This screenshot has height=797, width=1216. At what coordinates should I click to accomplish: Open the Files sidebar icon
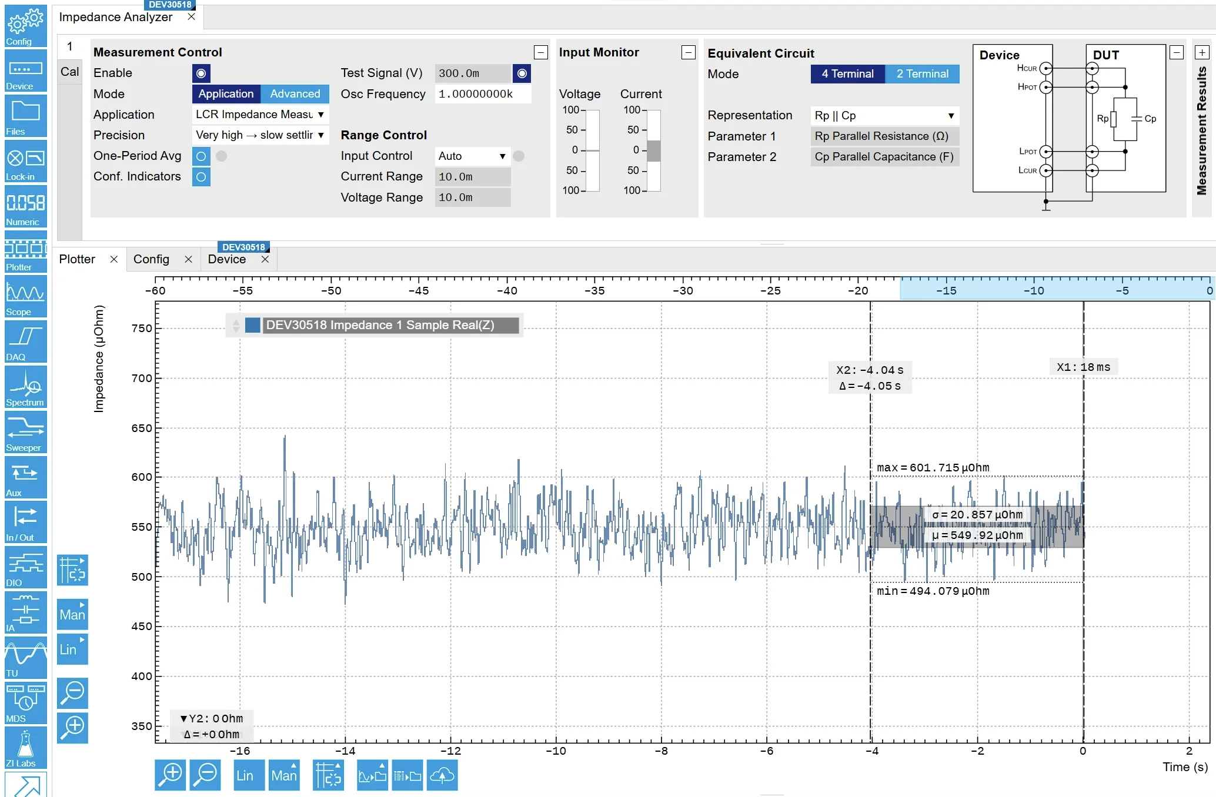click(x=25, y=116)
